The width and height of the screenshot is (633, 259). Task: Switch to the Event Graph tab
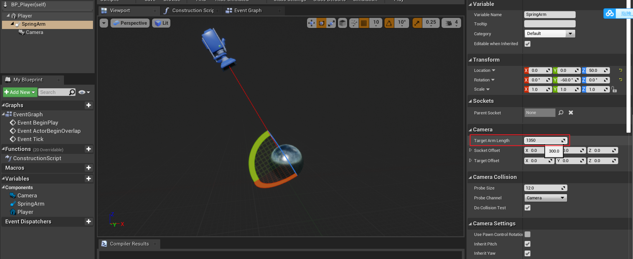click(253, 11)
